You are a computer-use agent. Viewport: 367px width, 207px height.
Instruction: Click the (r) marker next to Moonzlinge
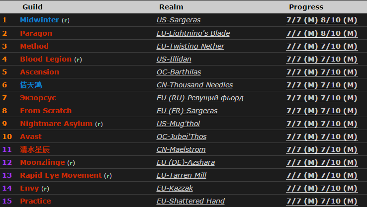(71, 163)
